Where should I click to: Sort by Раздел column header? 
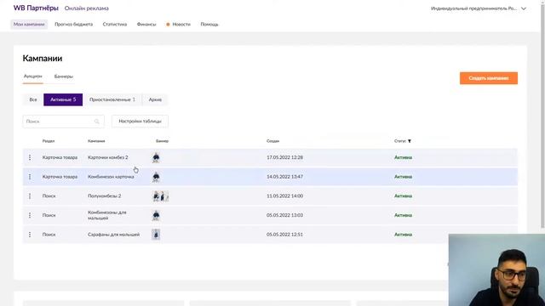click(x=49, y=141)
